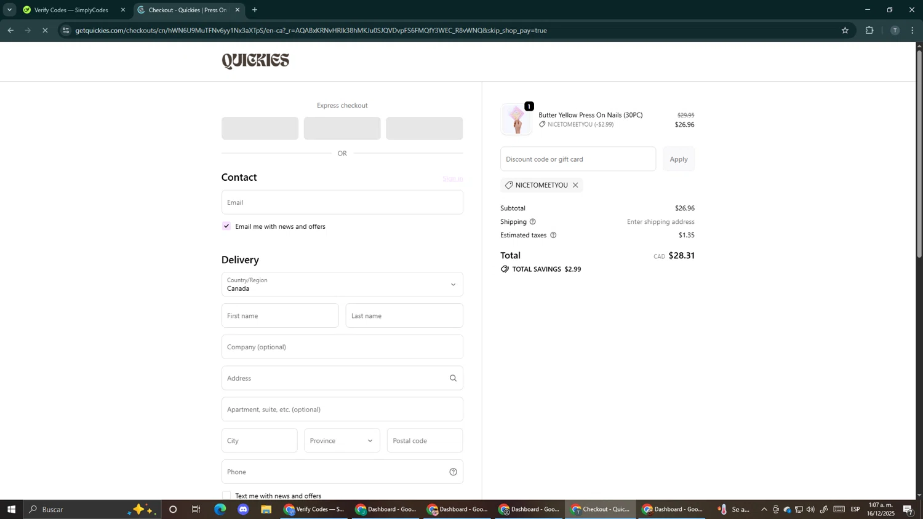The image size is (923, 519).
Task: Remove the NICETOMEETYOU discount code
Action: click(x=575, y=185)
